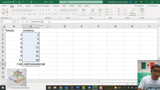
Task: Click the Save icon in title bar
Action: 19,2
